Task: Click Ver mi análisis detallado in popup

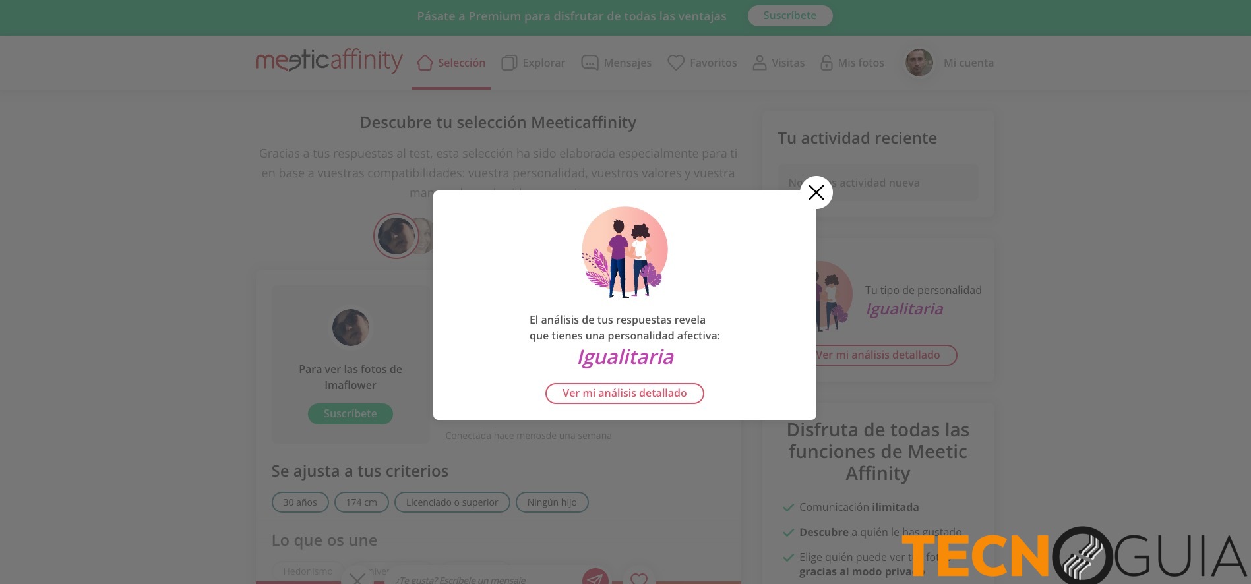Action: click(x=625, y=394)
